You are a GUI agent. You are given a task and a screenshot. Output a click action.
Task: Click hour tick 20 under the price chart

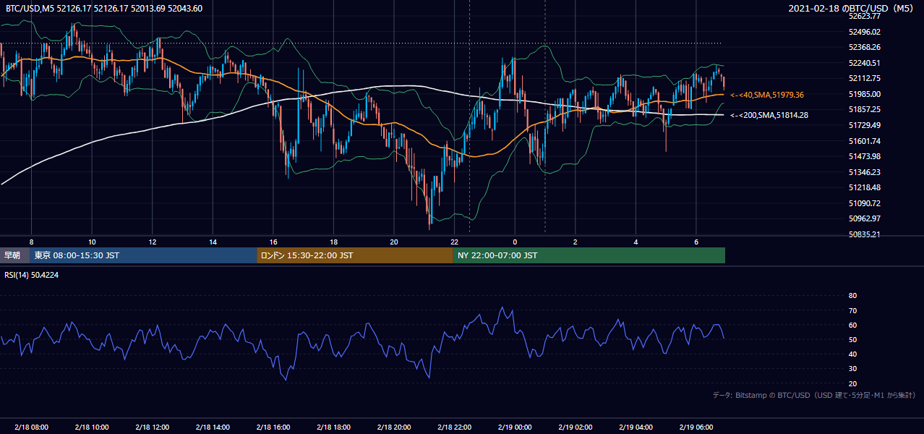(393, 242)
